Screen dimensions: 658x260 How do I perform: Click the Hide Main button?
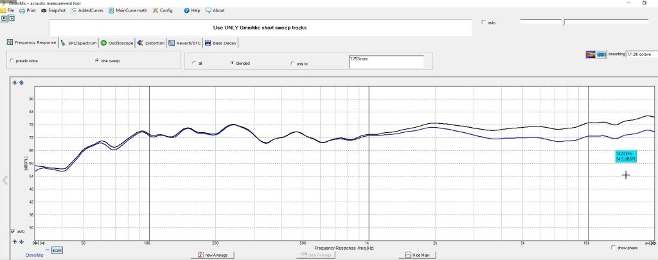point(417,255)
